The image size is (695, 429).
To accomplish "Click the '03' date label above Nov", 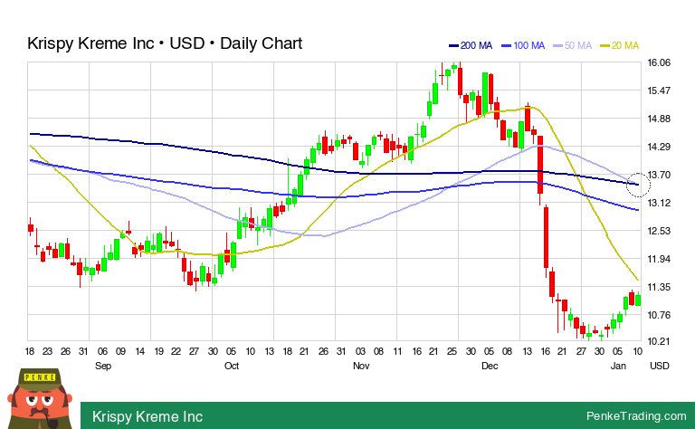I will coord(360,351).
